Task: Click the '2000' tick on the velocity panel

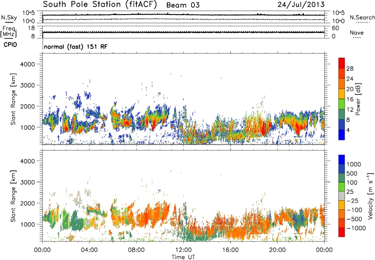Action: click(27, 203)
